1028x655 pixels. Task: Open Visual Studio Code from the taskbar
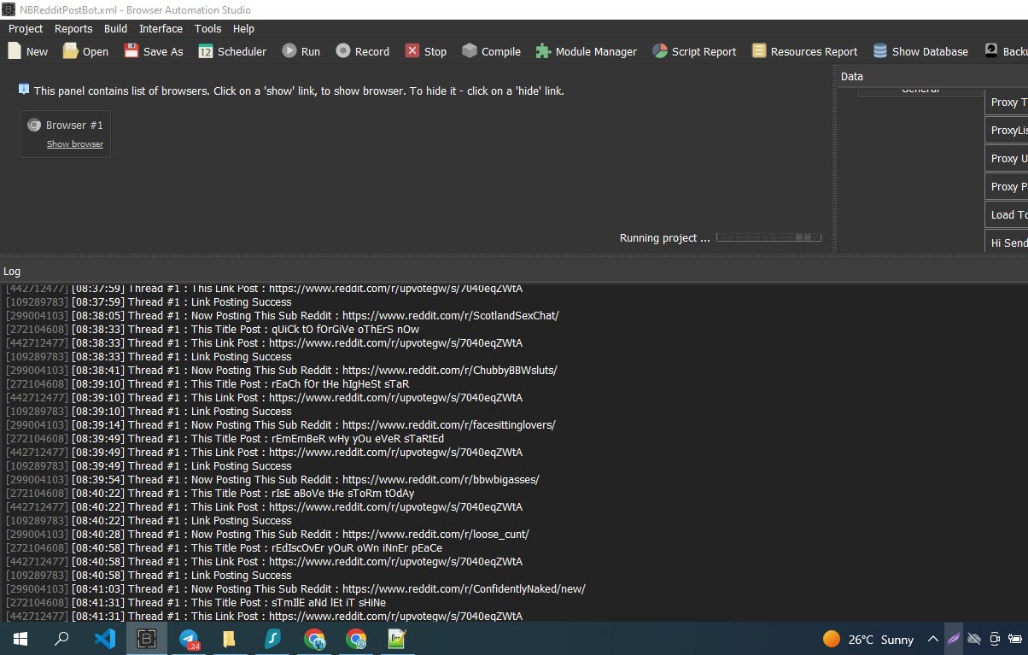(x=104, y=639)
